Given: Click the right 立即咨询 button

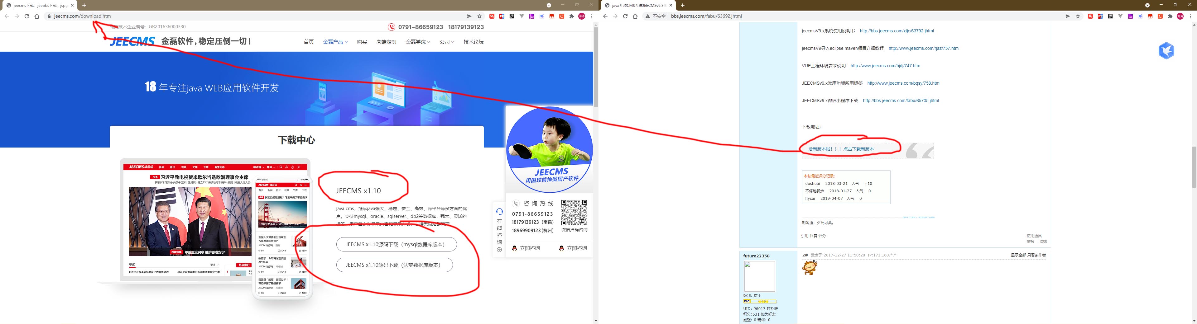Looking at the screenshot, I should point(573,248).
